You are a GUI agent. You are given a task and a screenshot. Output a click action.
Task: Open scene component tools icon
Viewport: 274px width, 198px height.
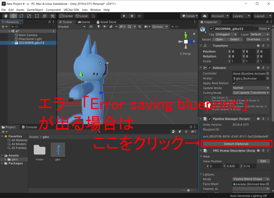tap(140, 26)
